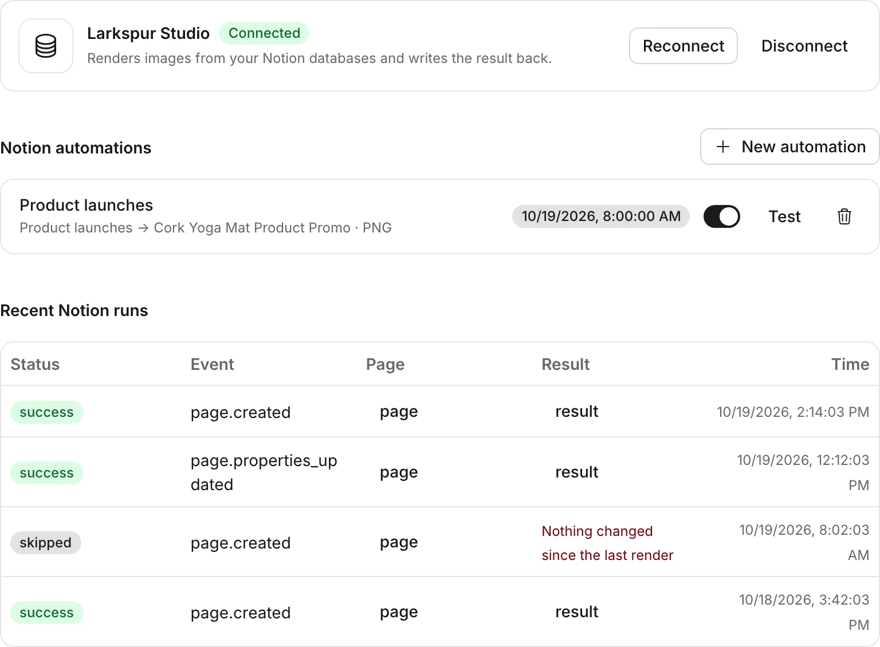Viewport: 880px width, 647px height.
Task: Disconnect the Larkspur Studio integration
Action: coord(804,46)
